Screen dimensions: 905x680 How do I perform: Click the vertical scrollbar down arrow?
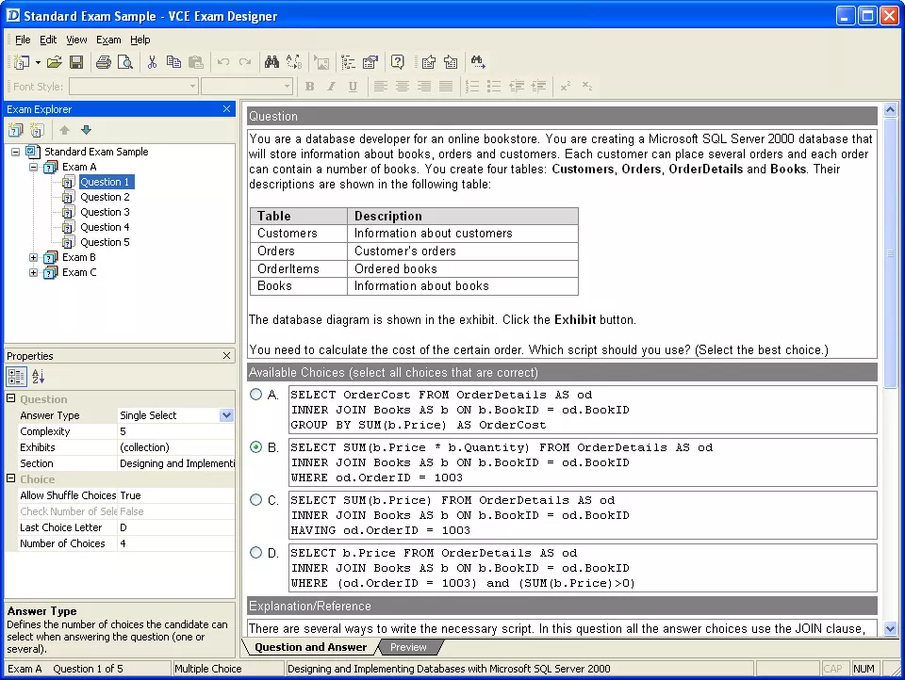pos(889,628)
